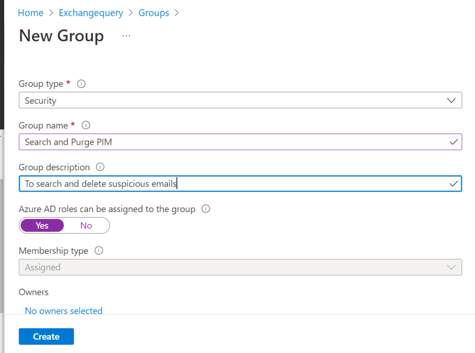Screen dimensions: 475x353
Task: Open the Group type Security dropdown
Action: coord(232,101)
